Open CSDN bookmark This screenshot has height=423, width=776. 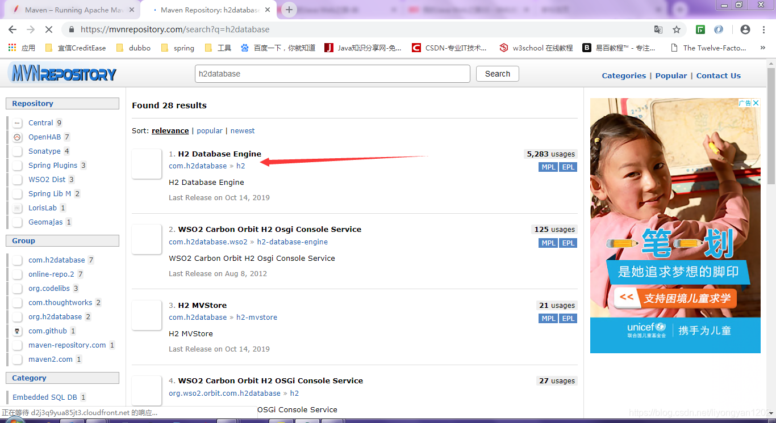click(x=449, y=48)
